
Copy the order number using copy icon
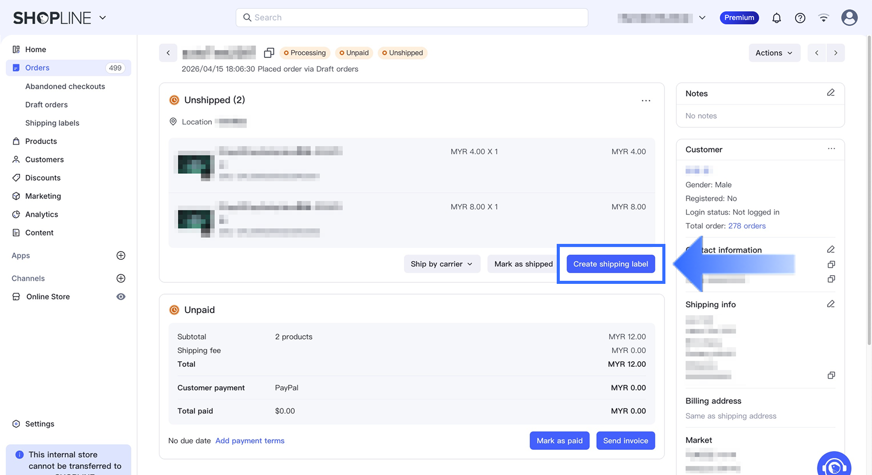click(269, 53)
